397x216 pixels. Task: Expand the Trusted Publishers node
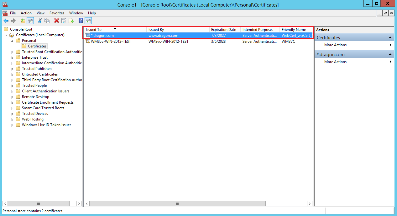[12, 69]
